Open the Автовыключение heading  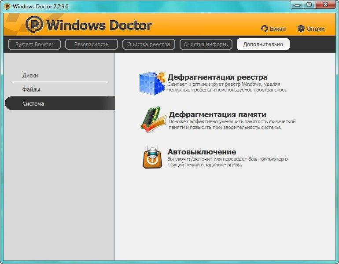tap(202, 152)
